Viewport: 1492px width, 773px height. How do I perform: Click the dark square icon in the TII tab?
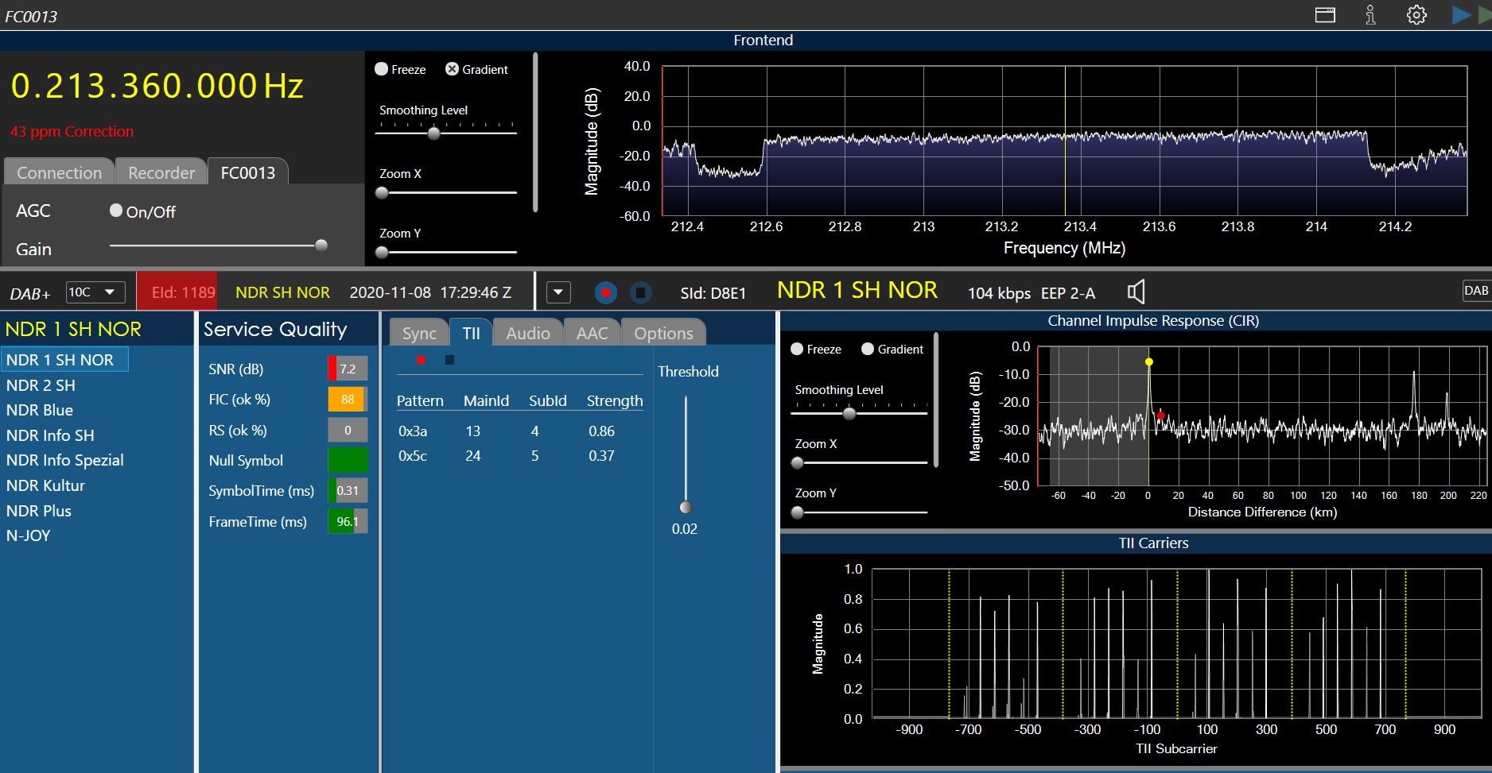pyautogui.click(x=449, y=360)
